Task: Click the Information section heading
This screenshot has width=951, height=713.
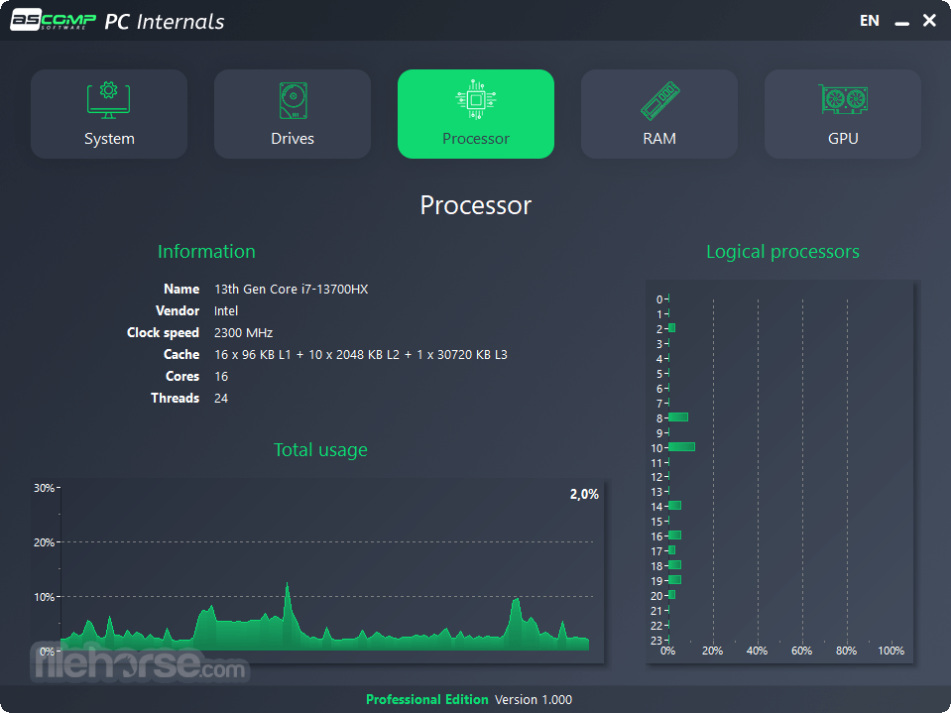Action: pyautogui.click(x=206, y=252)
